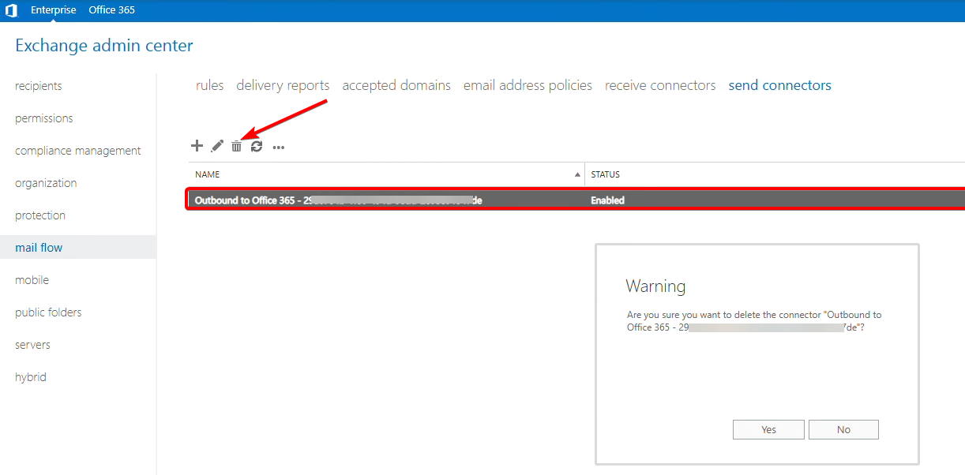Viewport: 965px width, 475px height.
Task: Click the delete trash can icon
Action: (x=236, y=146)
